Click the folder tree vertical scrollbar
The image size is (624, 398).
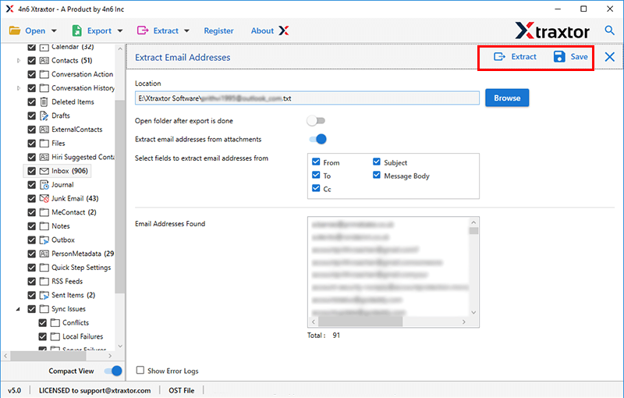[x=120, y=196]
